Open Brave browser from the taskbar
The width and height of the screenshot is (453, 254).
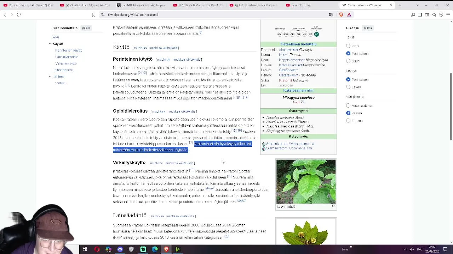tap(166, 249)
